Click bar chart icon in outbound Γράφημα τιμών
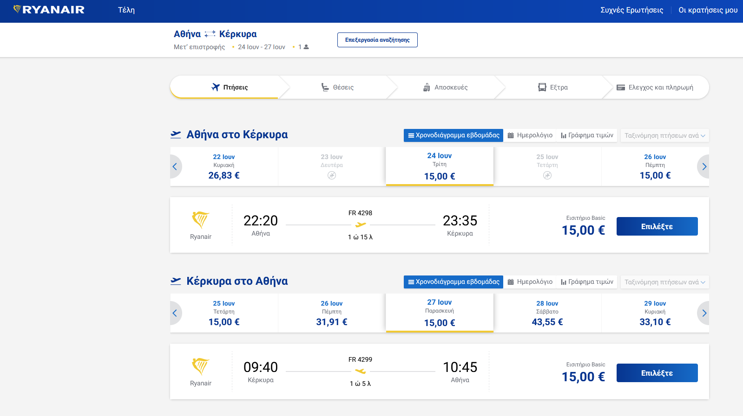Viewport: 743px width, 416px height. 564,135
